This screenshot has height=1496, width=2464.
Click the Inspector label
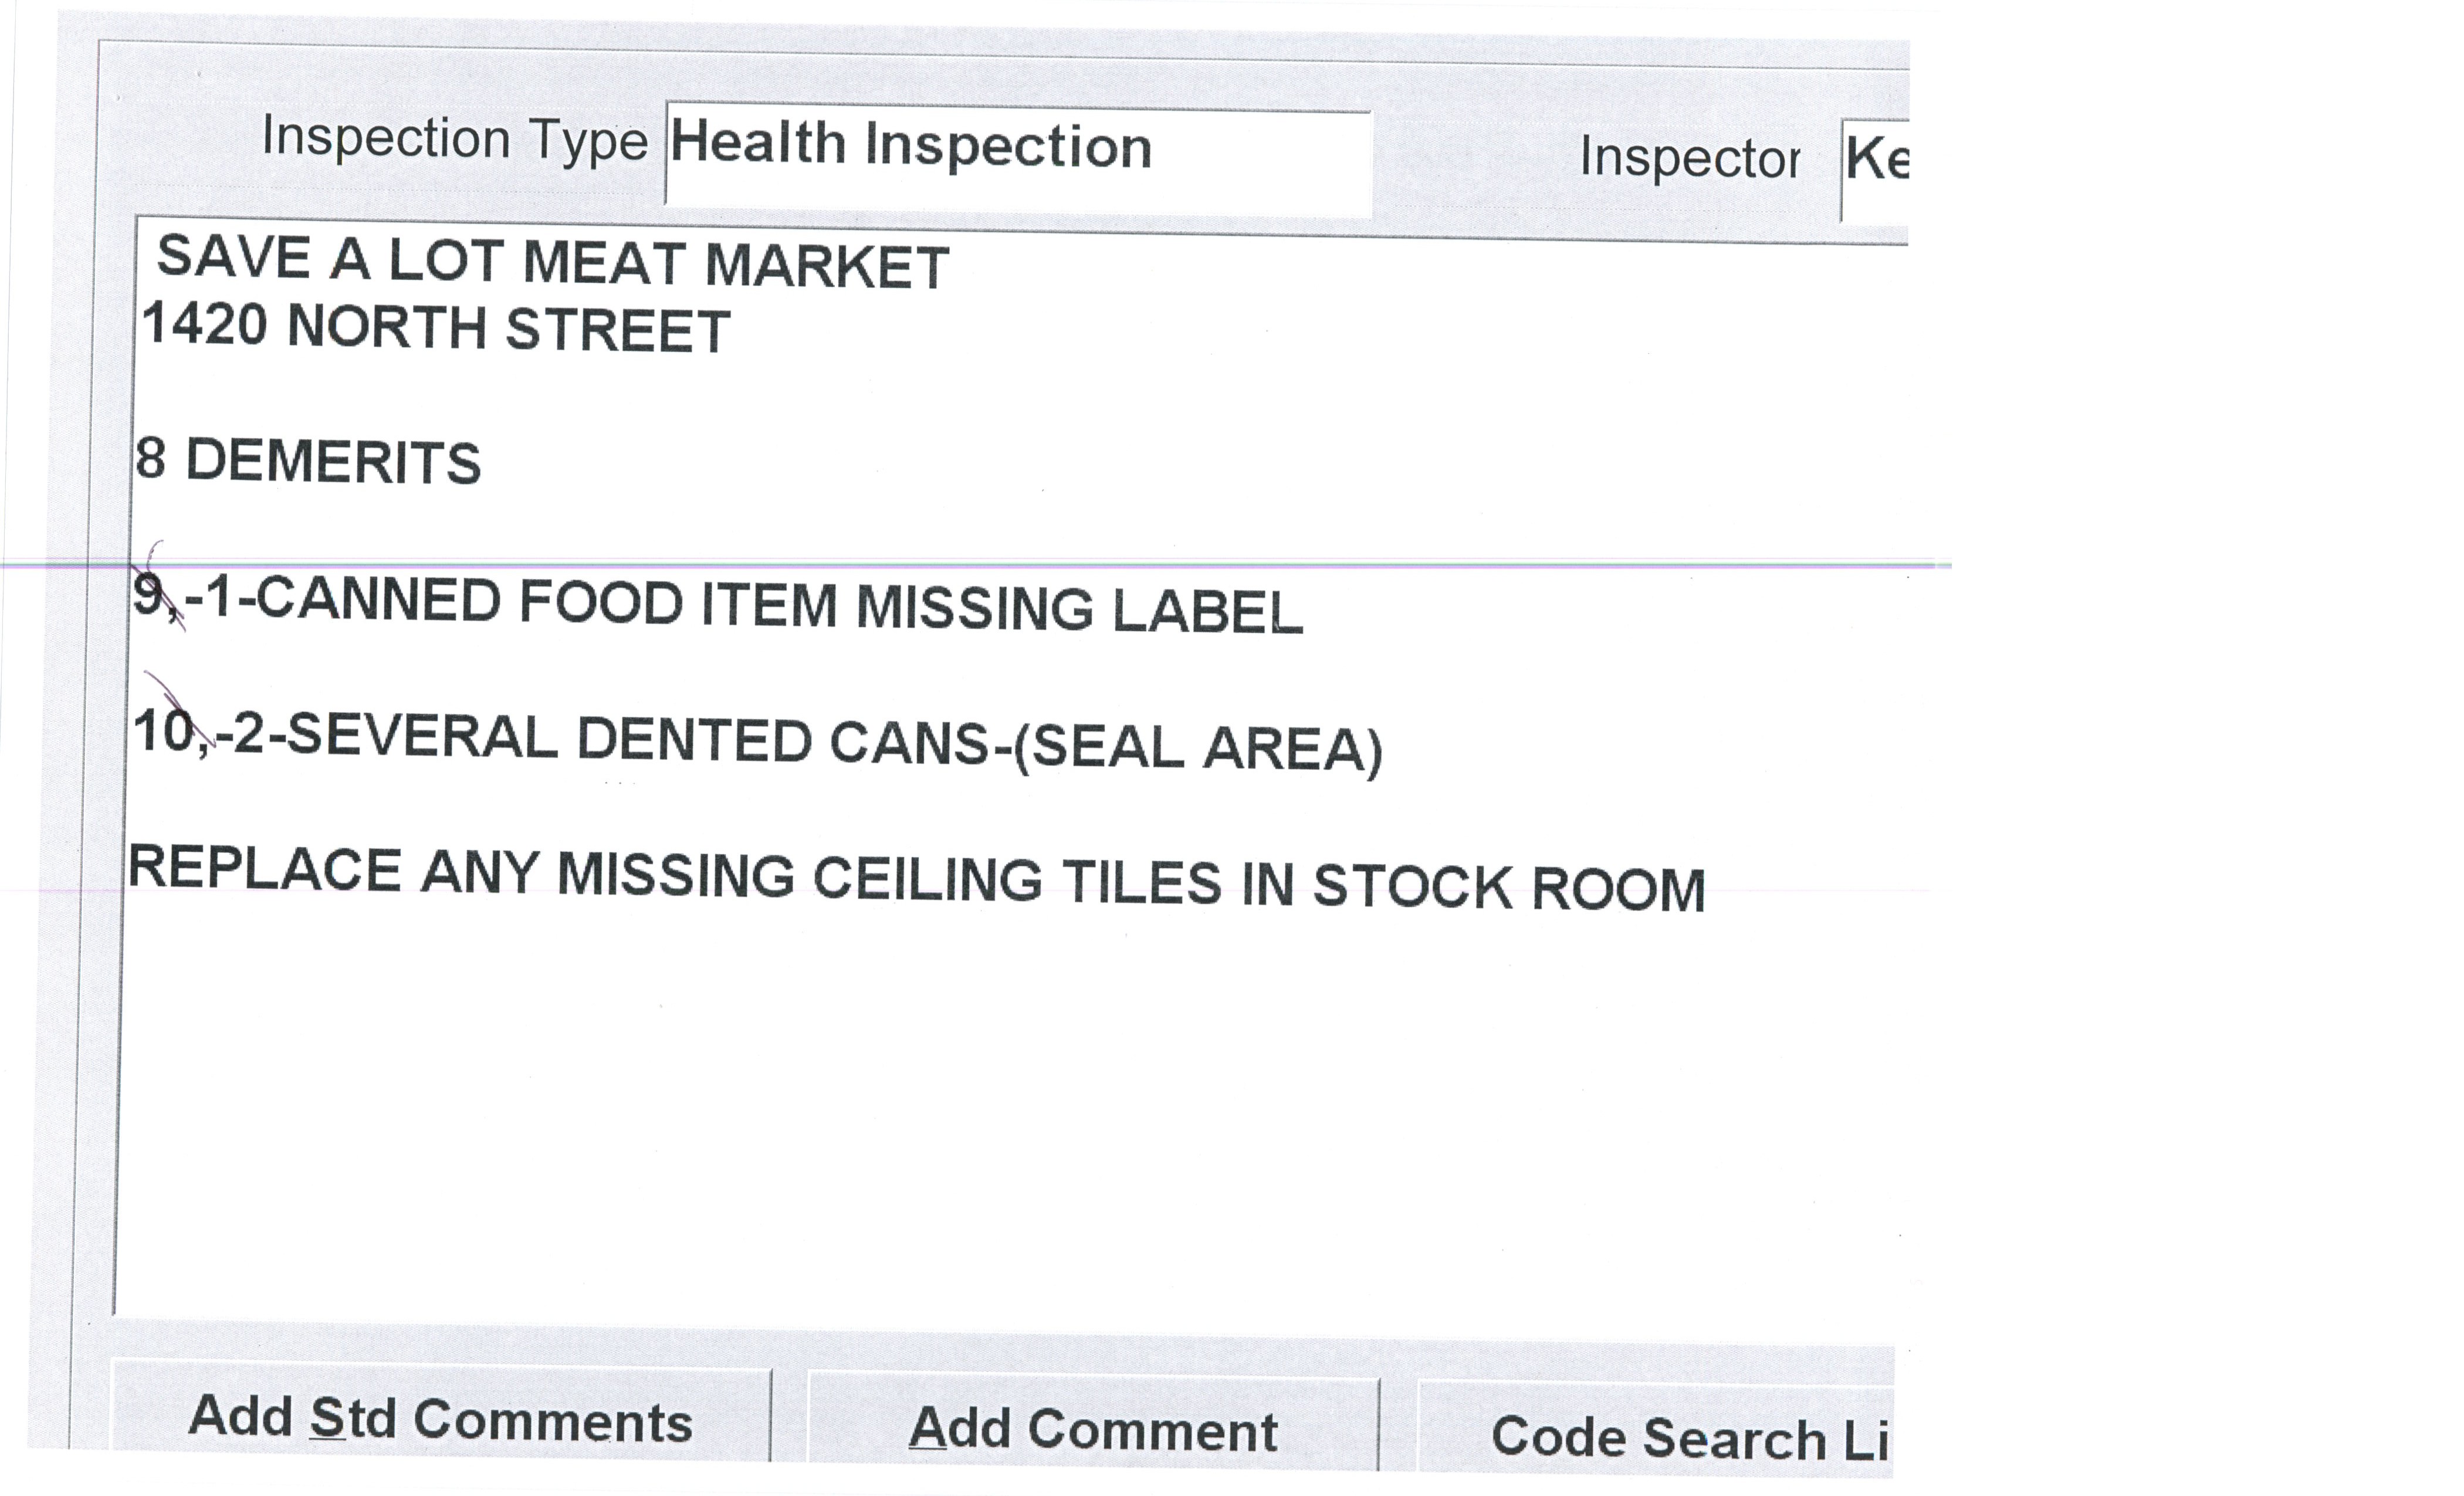point(1689,158)
